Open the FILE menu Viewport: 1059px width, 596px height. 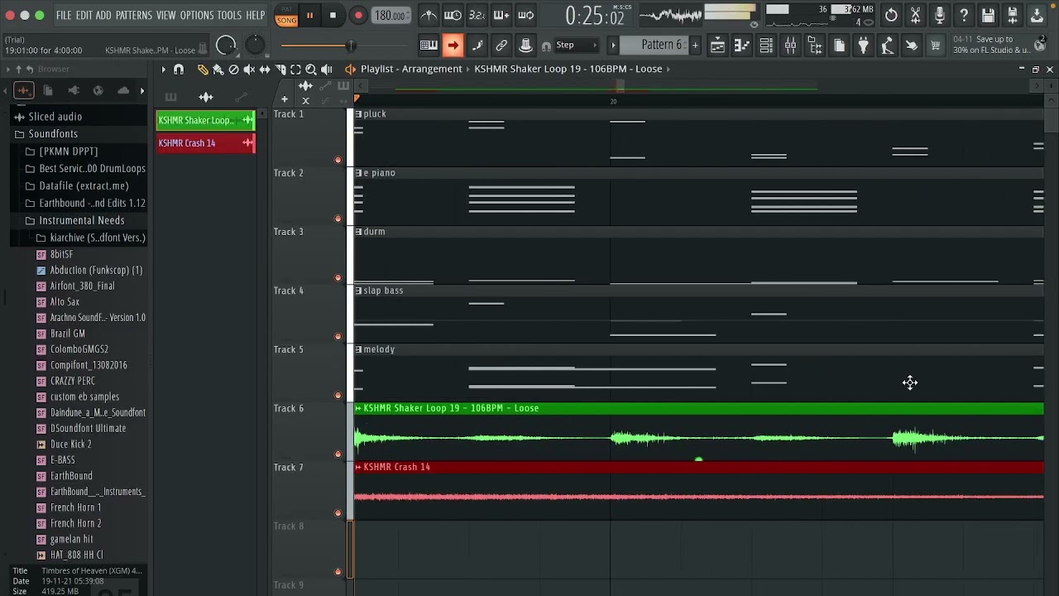point(64,15)
